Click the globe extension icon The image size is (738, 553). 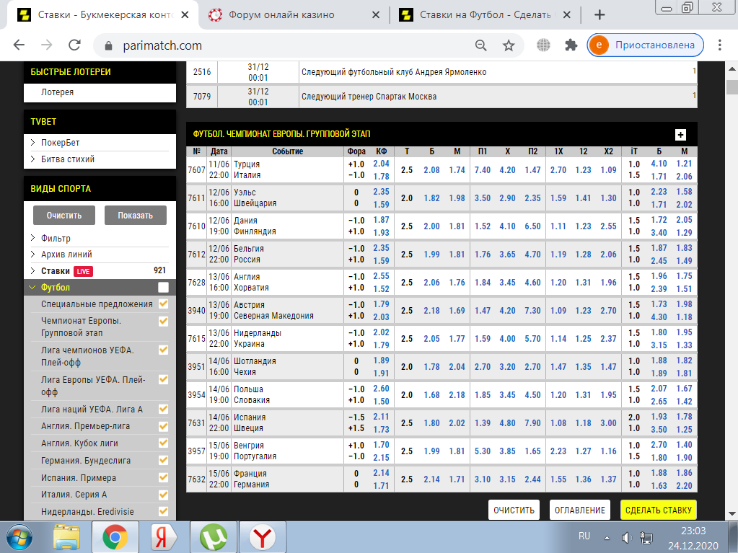pyautogui.click(x=543, y=45)
